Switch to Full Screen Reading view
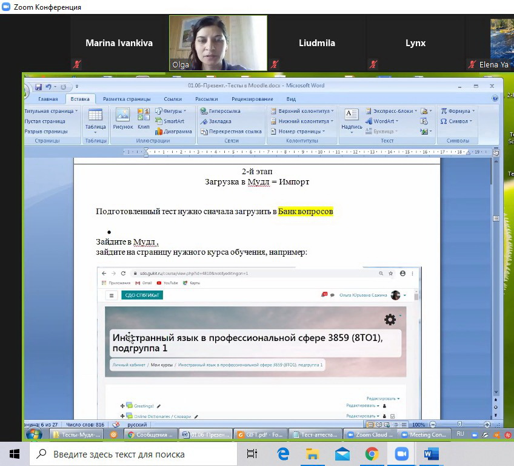This screenshot has height=466, width=514. [x=379, y=425]
